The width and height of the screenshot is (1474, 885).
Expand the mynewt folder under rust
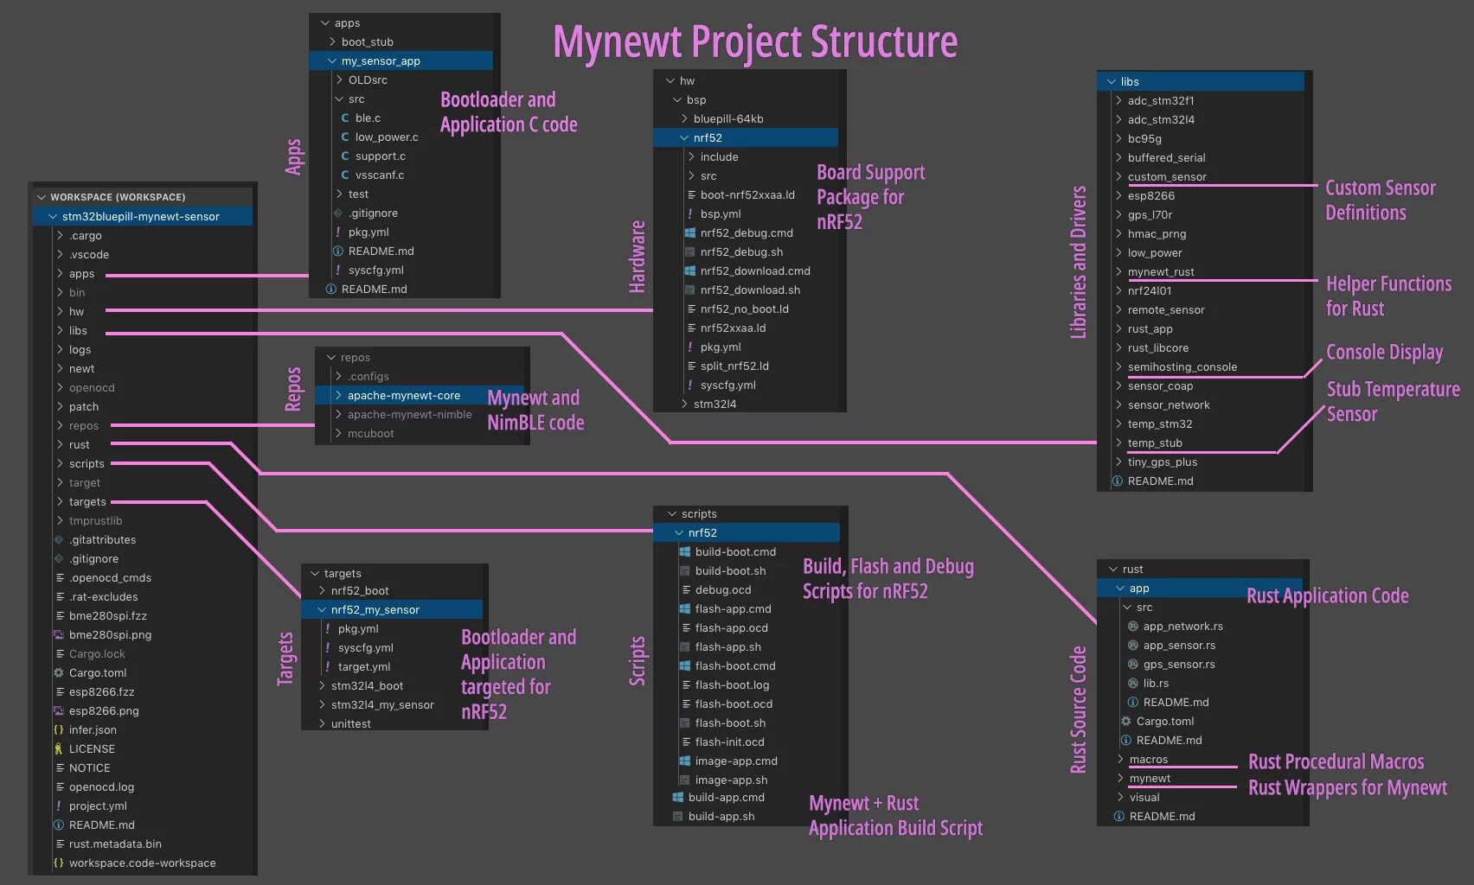1120,778
